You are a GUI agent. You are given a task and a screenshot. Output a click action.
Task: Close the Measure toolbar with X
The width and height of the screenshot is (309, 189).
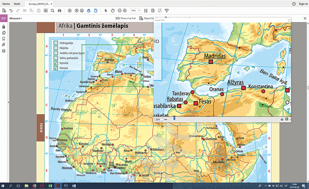pos(305,18)
